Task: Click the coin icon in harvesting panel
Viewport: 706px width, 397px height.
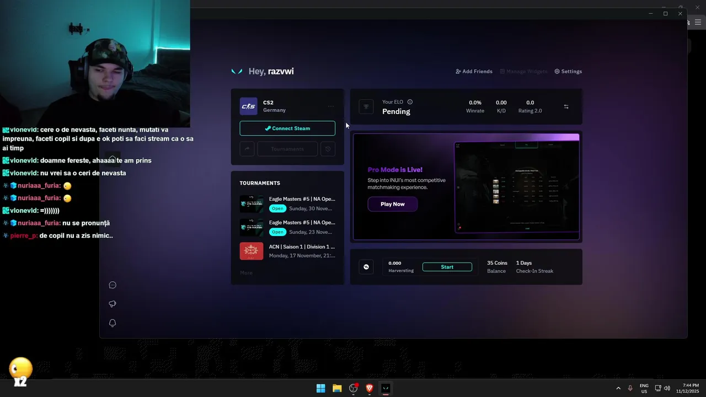Action: point(366,267)
